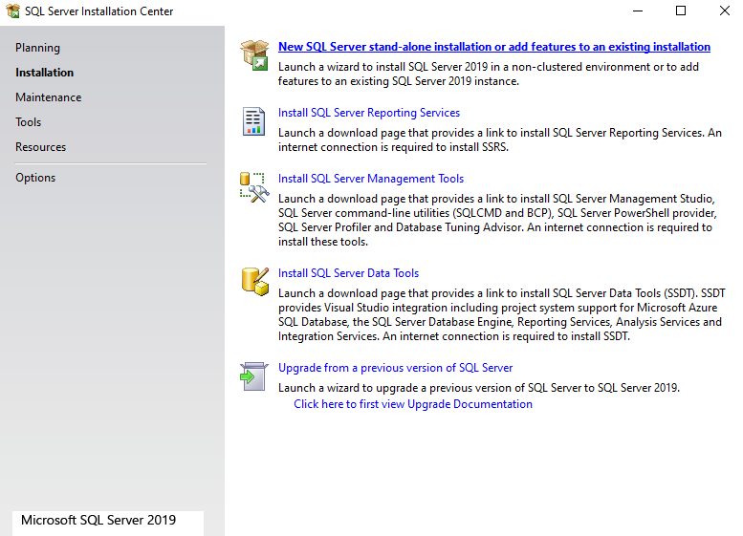
Task: Start Upgrade from a previous version link
Action: tap(395, 368)
